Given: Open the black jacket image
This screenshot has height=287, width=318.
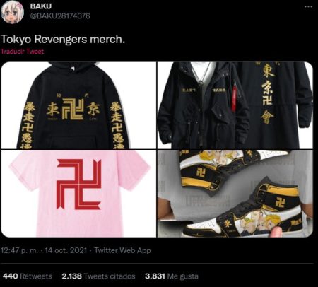Looking at the screenshot, I should (x=235, y=105).
